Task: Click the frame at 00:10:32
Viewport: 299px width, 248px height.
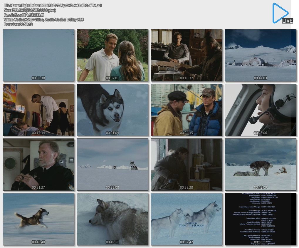Action: click(187, 55)
